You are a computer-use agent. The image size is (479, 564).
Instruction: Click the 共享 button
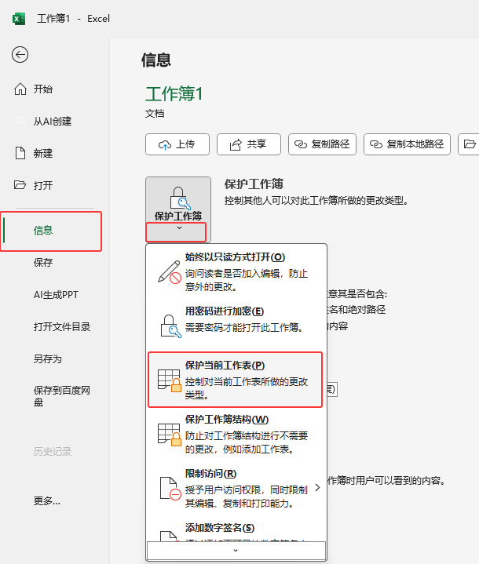click(248, 144)
